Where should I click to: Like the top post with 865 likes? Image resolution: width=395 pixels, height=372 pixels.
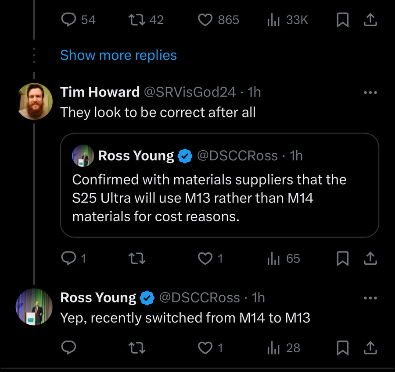click(205, 20)
